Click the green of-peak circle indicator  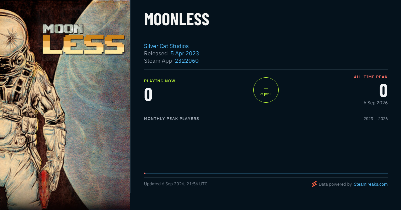point(266,90)
